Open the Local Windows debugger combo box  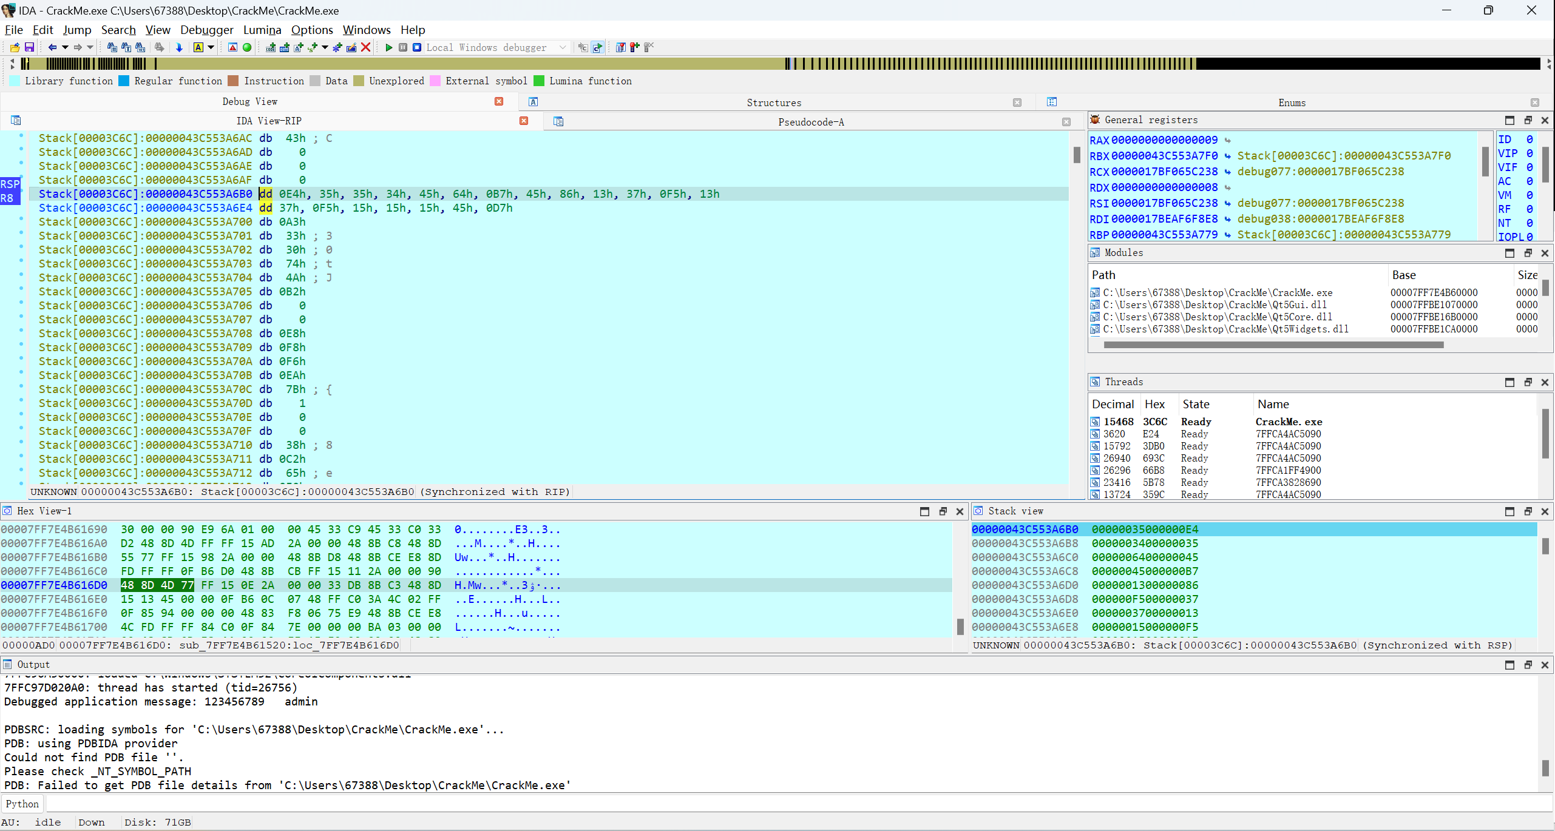tap(497, 47)
